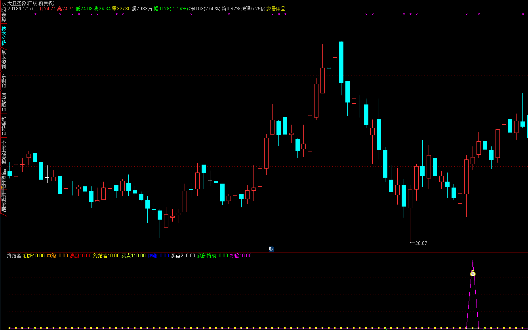Click the volume 量32786 value
The height and width of the screenshot is (330, 528).
point(121,8)
